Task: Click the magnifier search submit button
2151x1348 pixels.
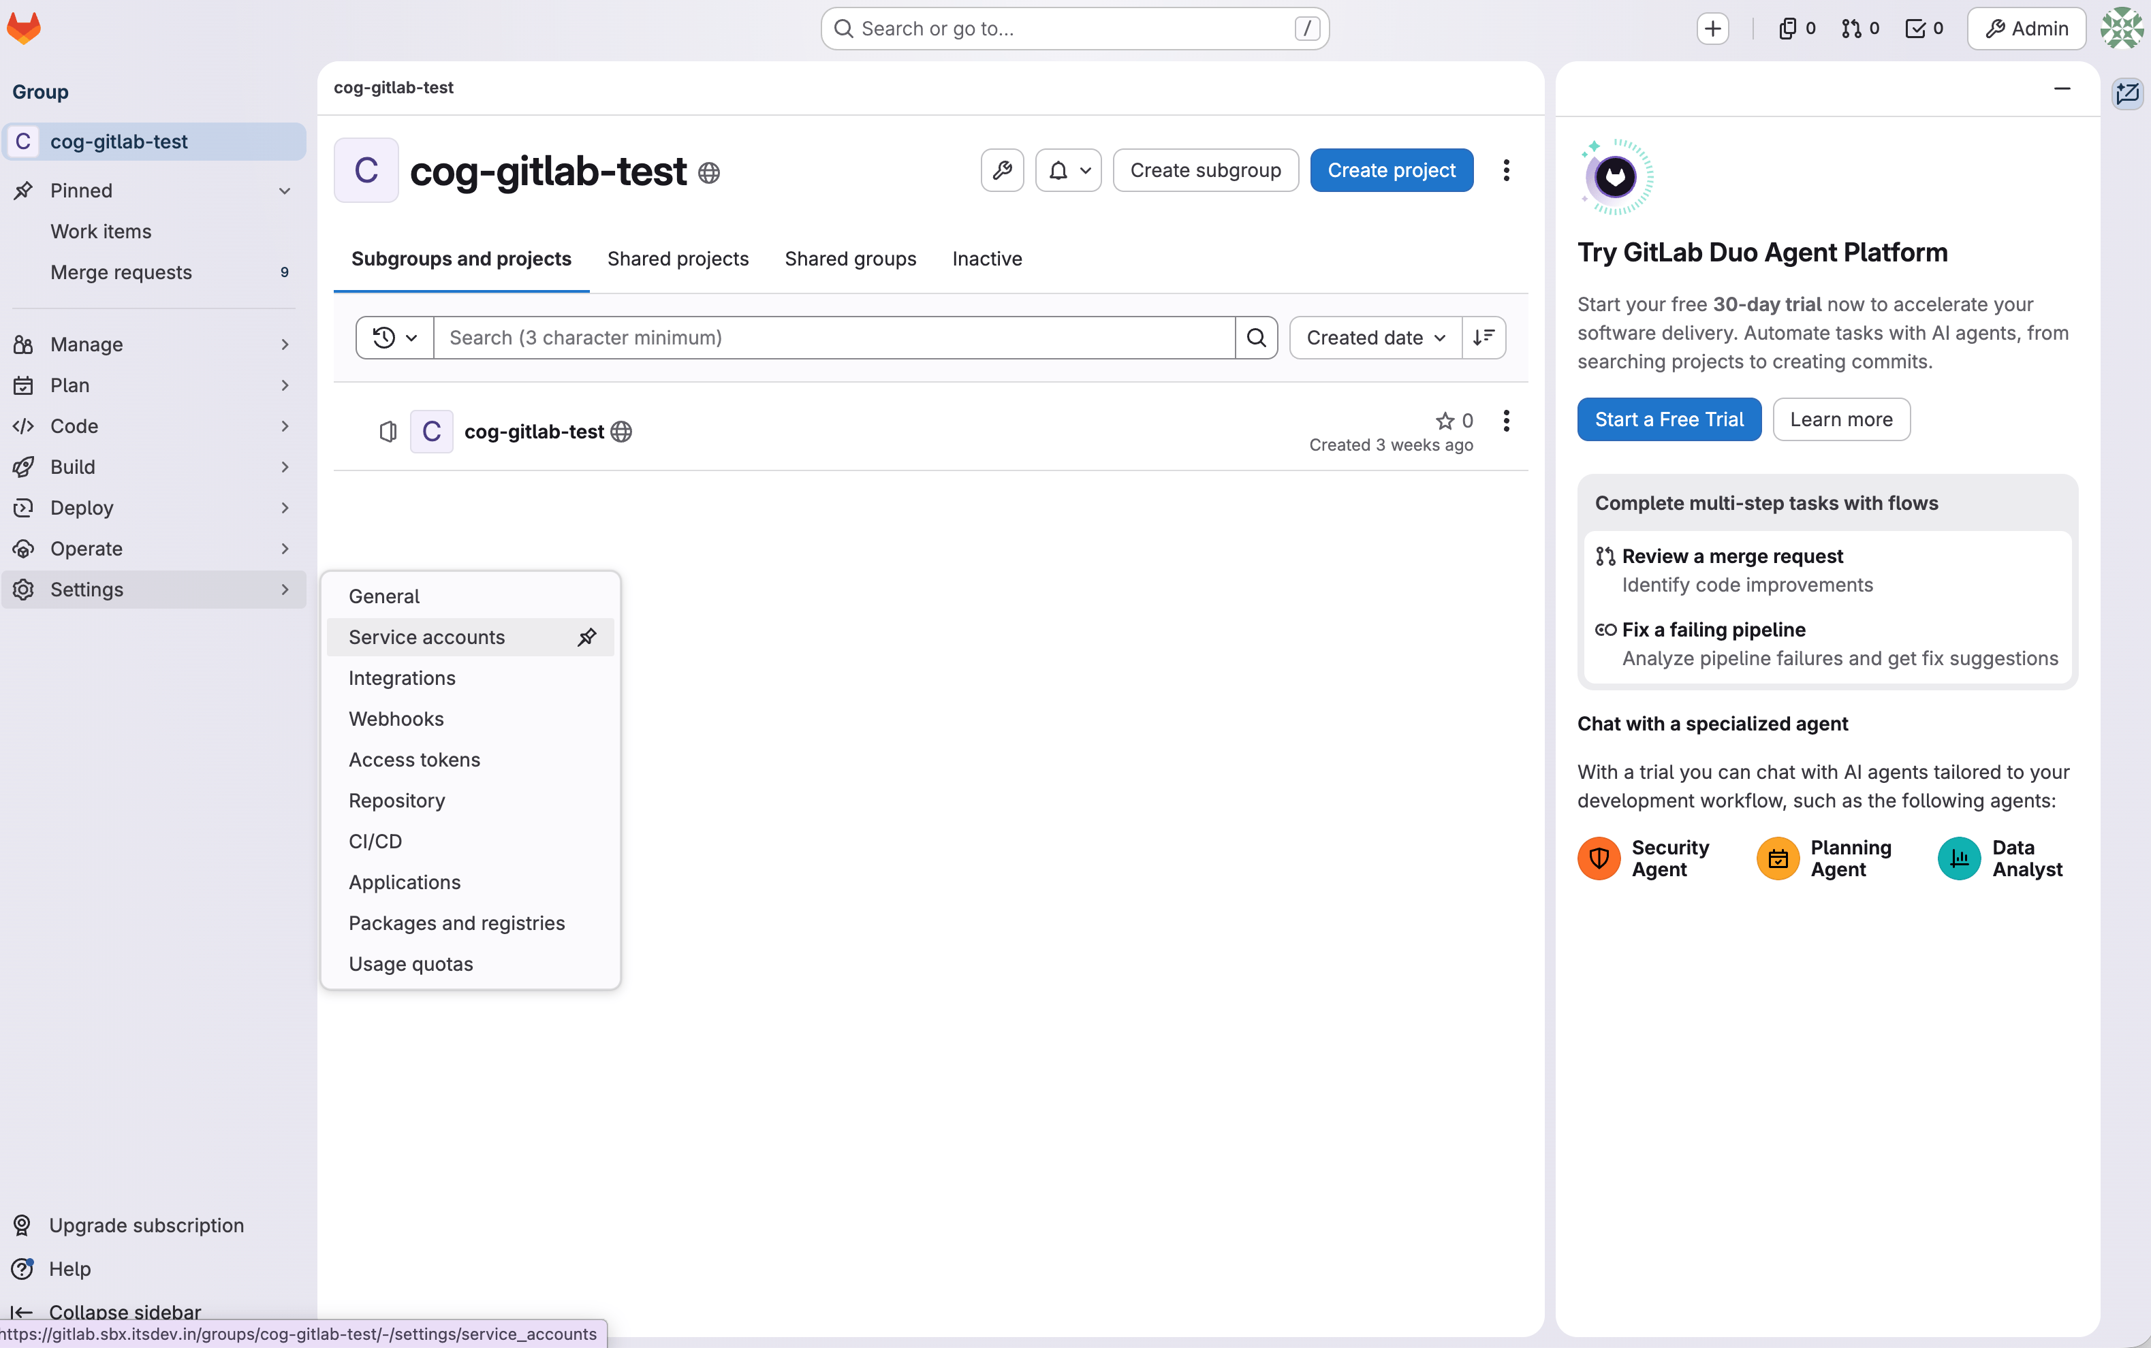Action: click(x=1257, y=338)
